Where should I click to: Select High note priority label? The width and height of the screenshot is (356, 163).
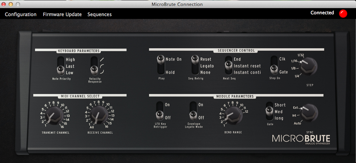pyautogui.click(x=70, y=60)
